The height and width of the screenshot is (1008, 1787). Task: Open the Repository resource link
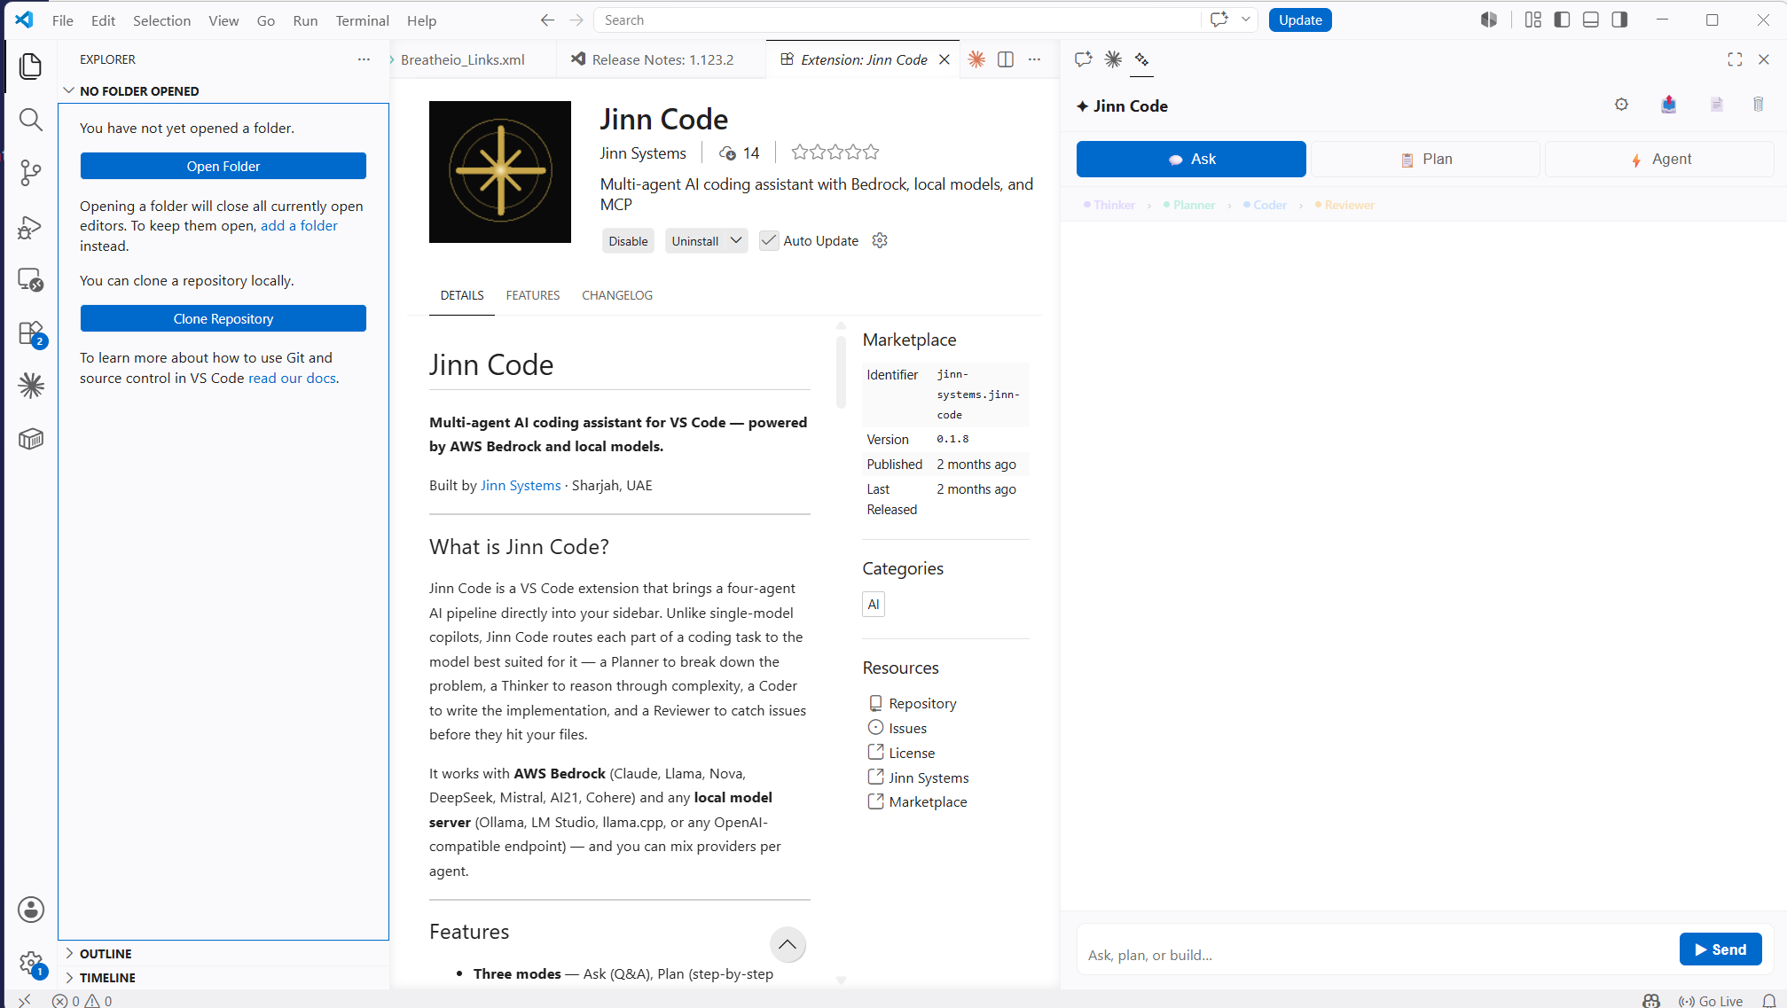(x=922, y=703)
